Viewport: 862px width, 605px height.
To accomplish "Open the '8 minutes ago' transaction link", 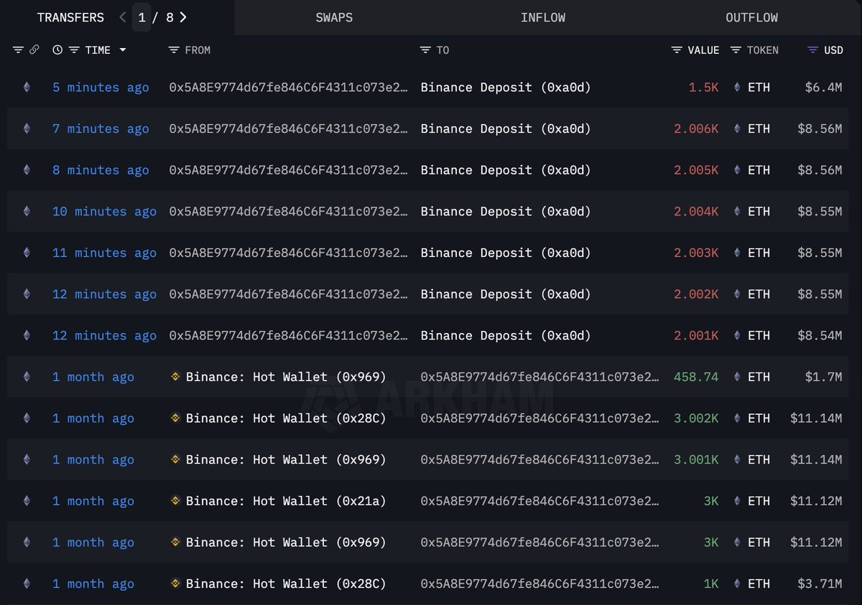I will pyautogui.click(x=101, y=170).
